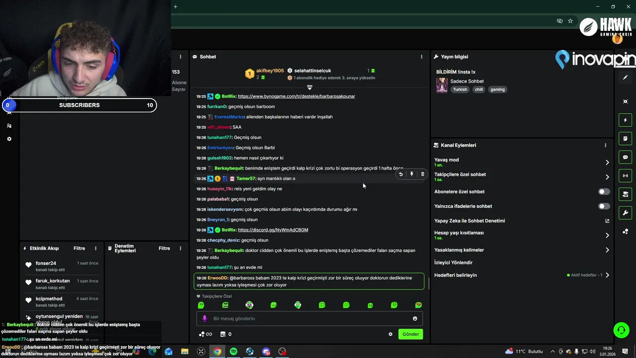Screen dimensions: 636x358
Task: Open Etkinlik Akışı three-dot menu
Action: tap(96, 248)
